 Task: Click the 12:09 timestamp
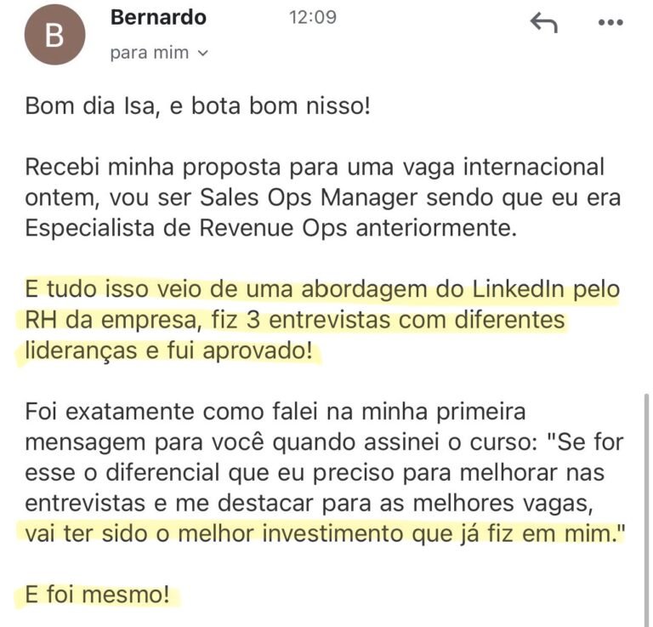coord(312,18)
